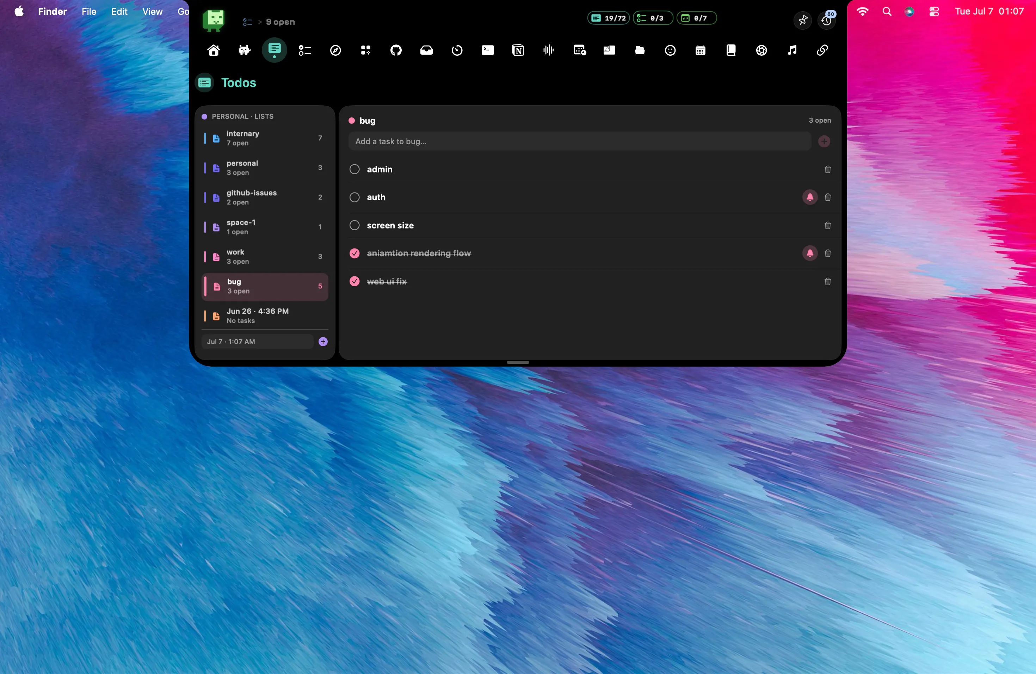Select the personal list

[x=265, y=168]
